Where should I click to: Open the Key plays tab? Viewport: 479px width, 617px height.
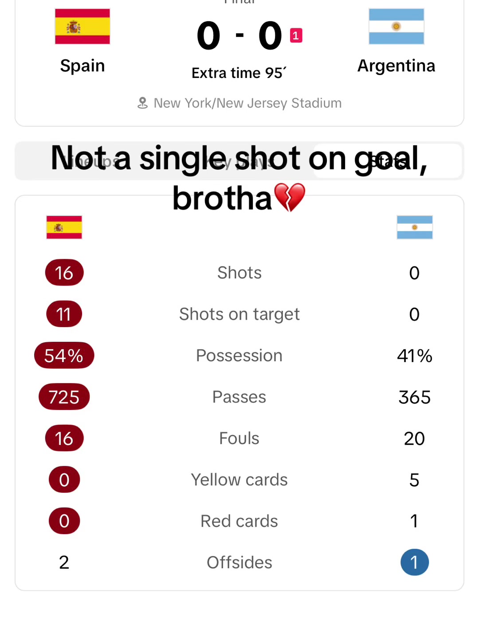coord(239,161)
